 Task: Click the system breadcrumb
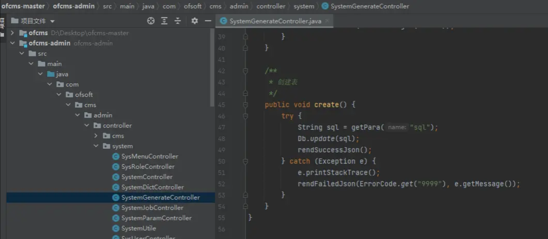(304, 6)
